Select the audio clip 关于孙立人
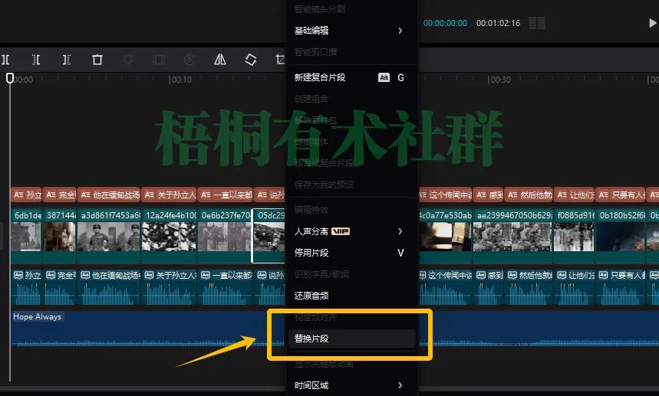 point(170,287)
